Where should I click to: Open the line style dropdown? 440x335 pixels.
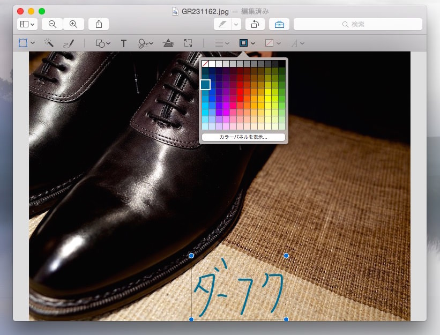click(222, 43)
